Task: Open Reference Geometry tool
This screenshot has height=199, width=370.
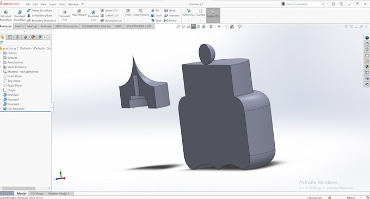Action: coord(189,13)
